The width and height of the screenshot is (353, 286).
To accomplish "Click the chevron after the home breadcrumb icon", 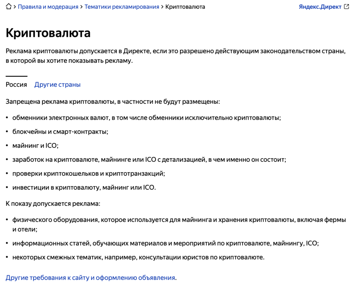I will 15,7.
